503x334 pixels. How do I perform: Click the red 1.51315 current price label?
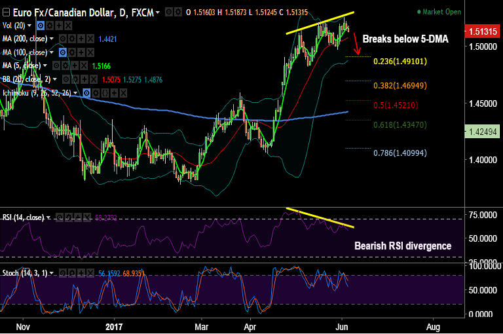click(483, 31)
